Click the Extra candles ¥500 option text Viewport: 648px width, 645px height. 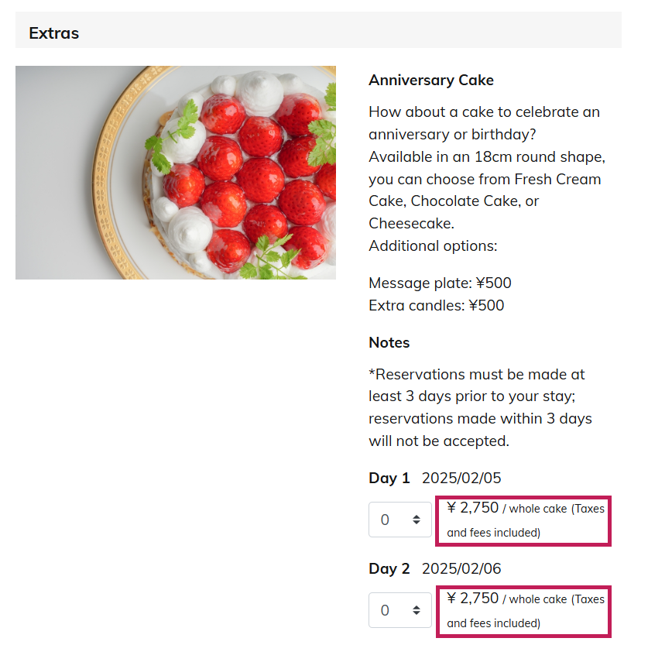[437, 305]
